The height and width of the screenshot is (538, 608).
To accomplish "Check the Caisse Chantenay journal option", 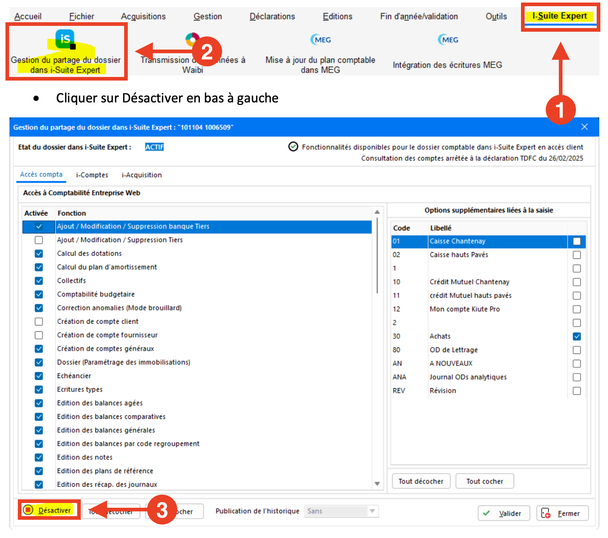I will 577,241.
